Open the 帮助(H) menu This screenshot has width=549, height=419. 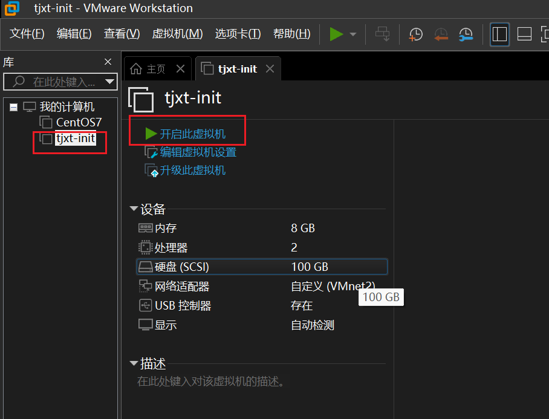click(291, 34)
